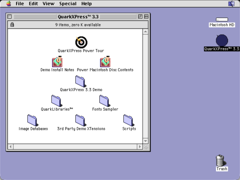Click the window shade collapse box

(x=146, y=16)
